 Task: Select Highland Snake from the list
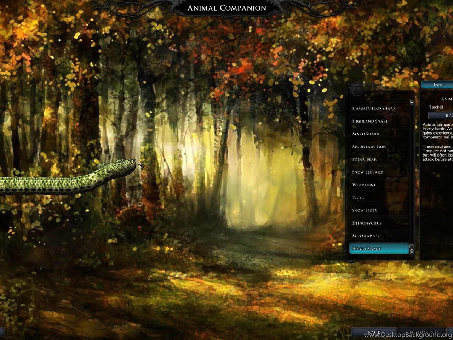click(x=379, y=121)
